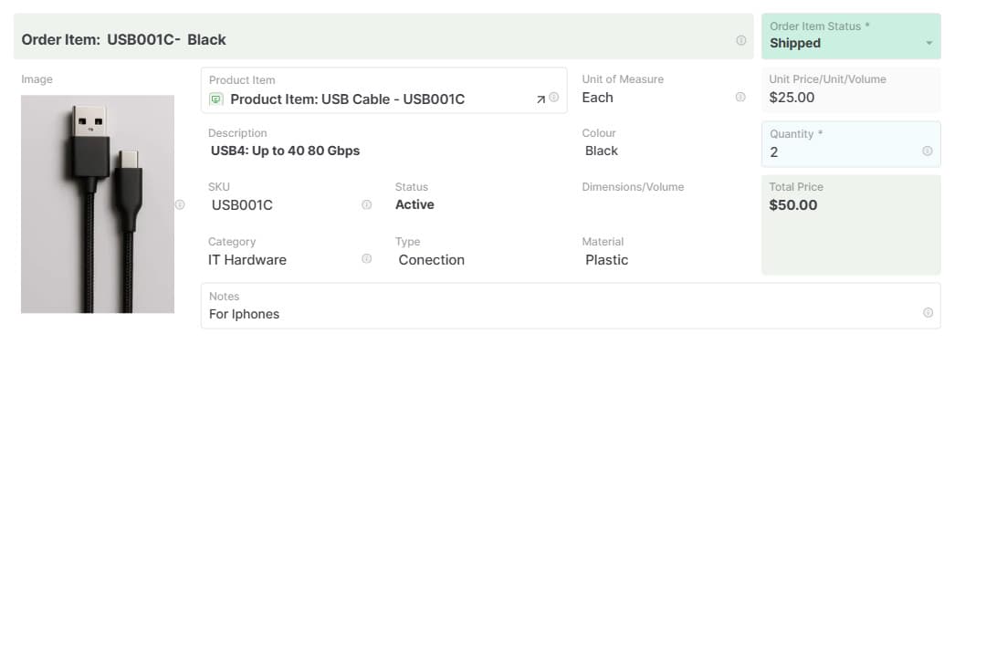986x657 pixels.
Task: Show info for the Unit of Measure field
Action: (x=740, y=98)
